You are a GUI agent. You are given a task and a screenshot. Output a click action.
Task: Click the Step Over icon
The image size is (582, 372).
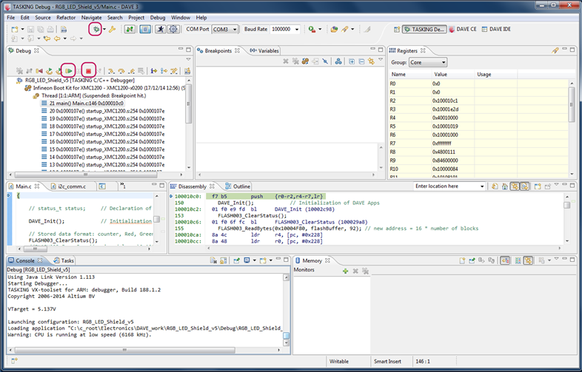[x=121, y=71]
